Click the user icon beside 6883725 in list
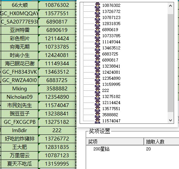This screenshot has height=169, width=179. coord(97,54)
